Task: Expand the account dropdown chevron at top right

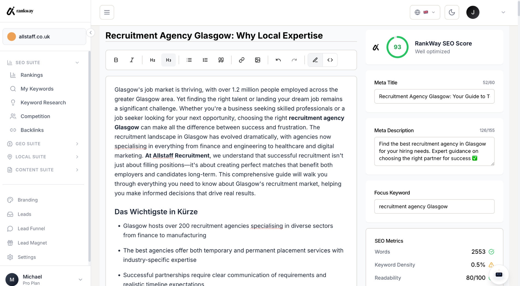Action: click(x=503, y=12)
